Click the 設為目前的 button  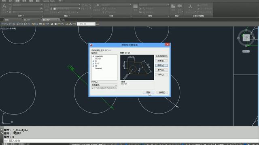[161, 56]
